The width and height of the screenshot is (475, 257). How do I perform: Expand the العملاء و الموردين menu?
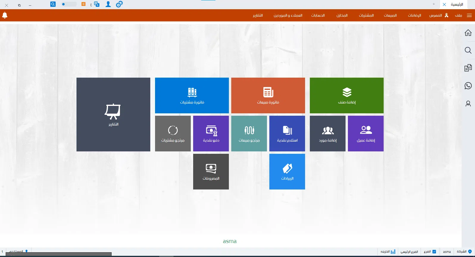click(288, 15)
